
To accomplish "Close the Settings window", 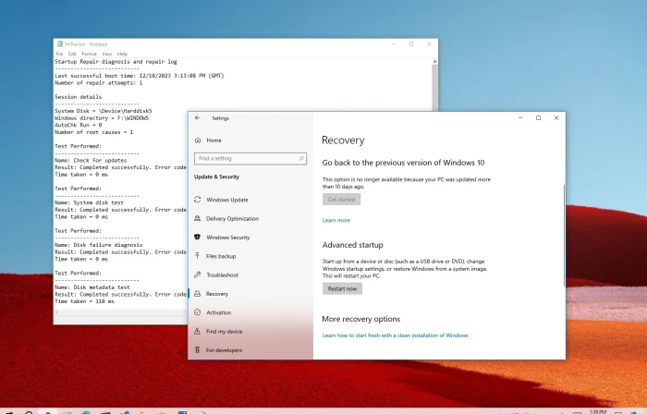I will pos(556,118).
